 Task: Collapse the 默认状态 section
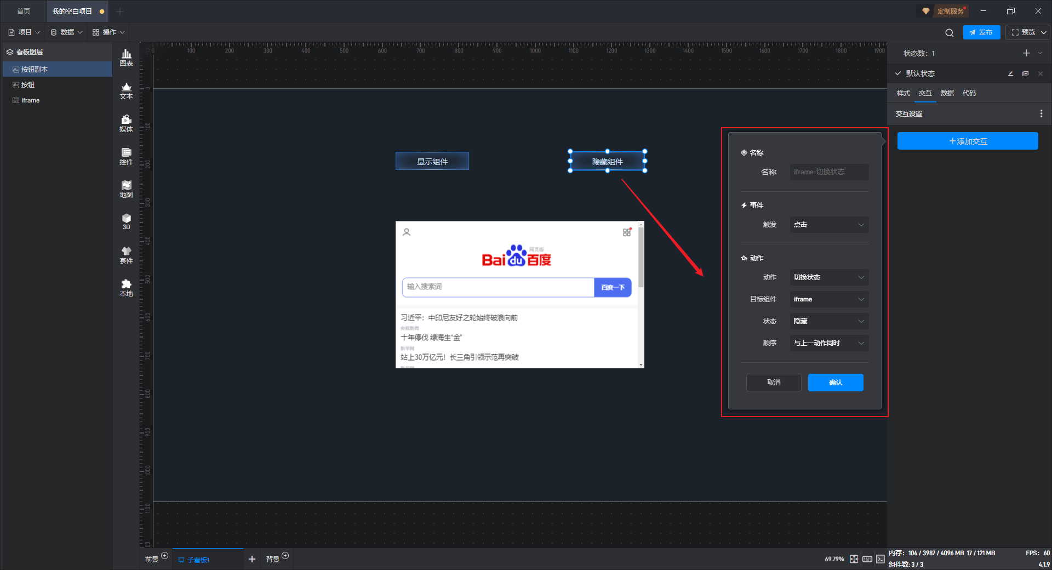pyautogui.click(x=898, y=73)
